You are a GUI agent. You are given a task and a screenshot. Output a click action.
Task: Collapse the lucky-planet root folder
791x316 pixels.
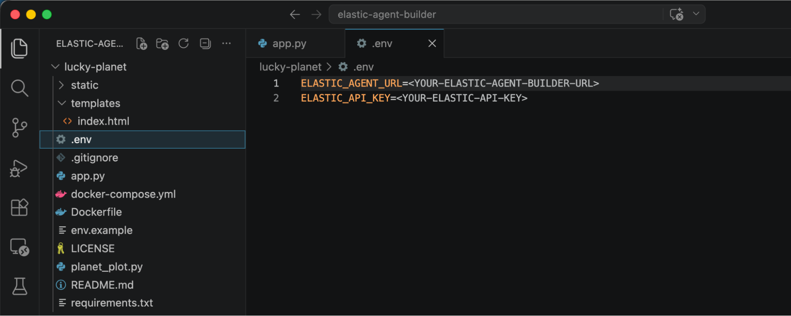(x=55, y=67)
